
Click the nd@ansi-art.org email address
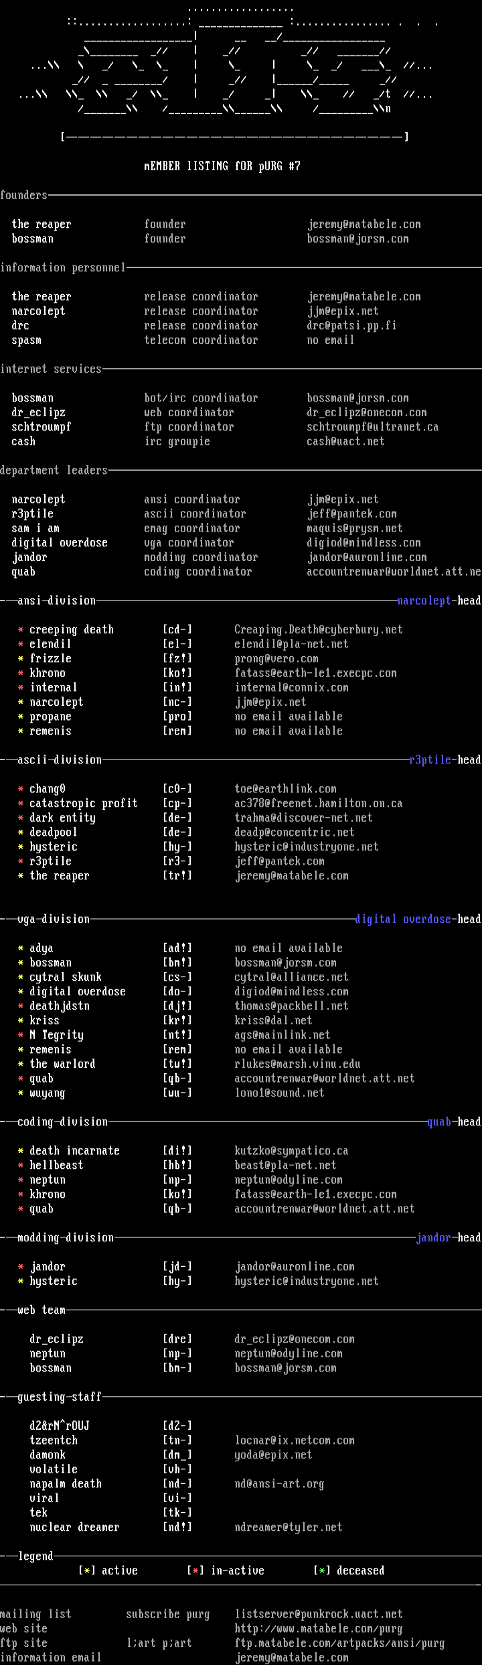[279, 1484]
